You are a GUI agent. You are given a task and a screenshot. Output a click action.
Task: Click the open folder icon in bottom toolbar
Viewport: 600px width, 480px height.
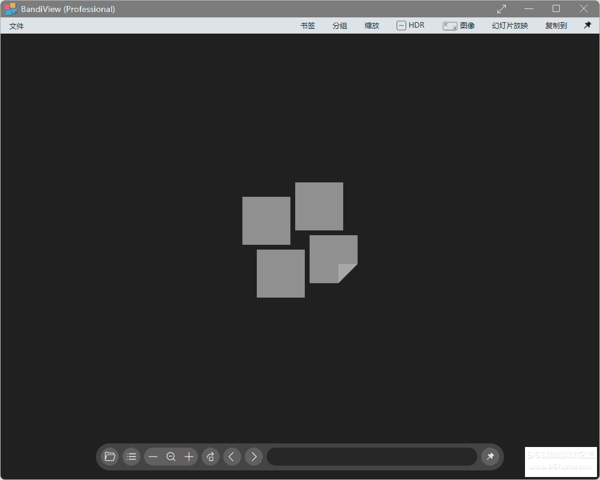(x=110, y=457)
